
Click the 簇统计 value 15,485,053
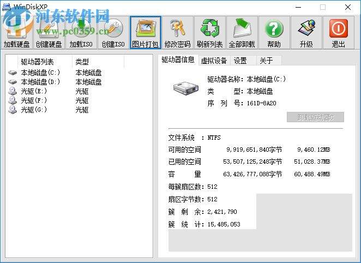point(224,224)
